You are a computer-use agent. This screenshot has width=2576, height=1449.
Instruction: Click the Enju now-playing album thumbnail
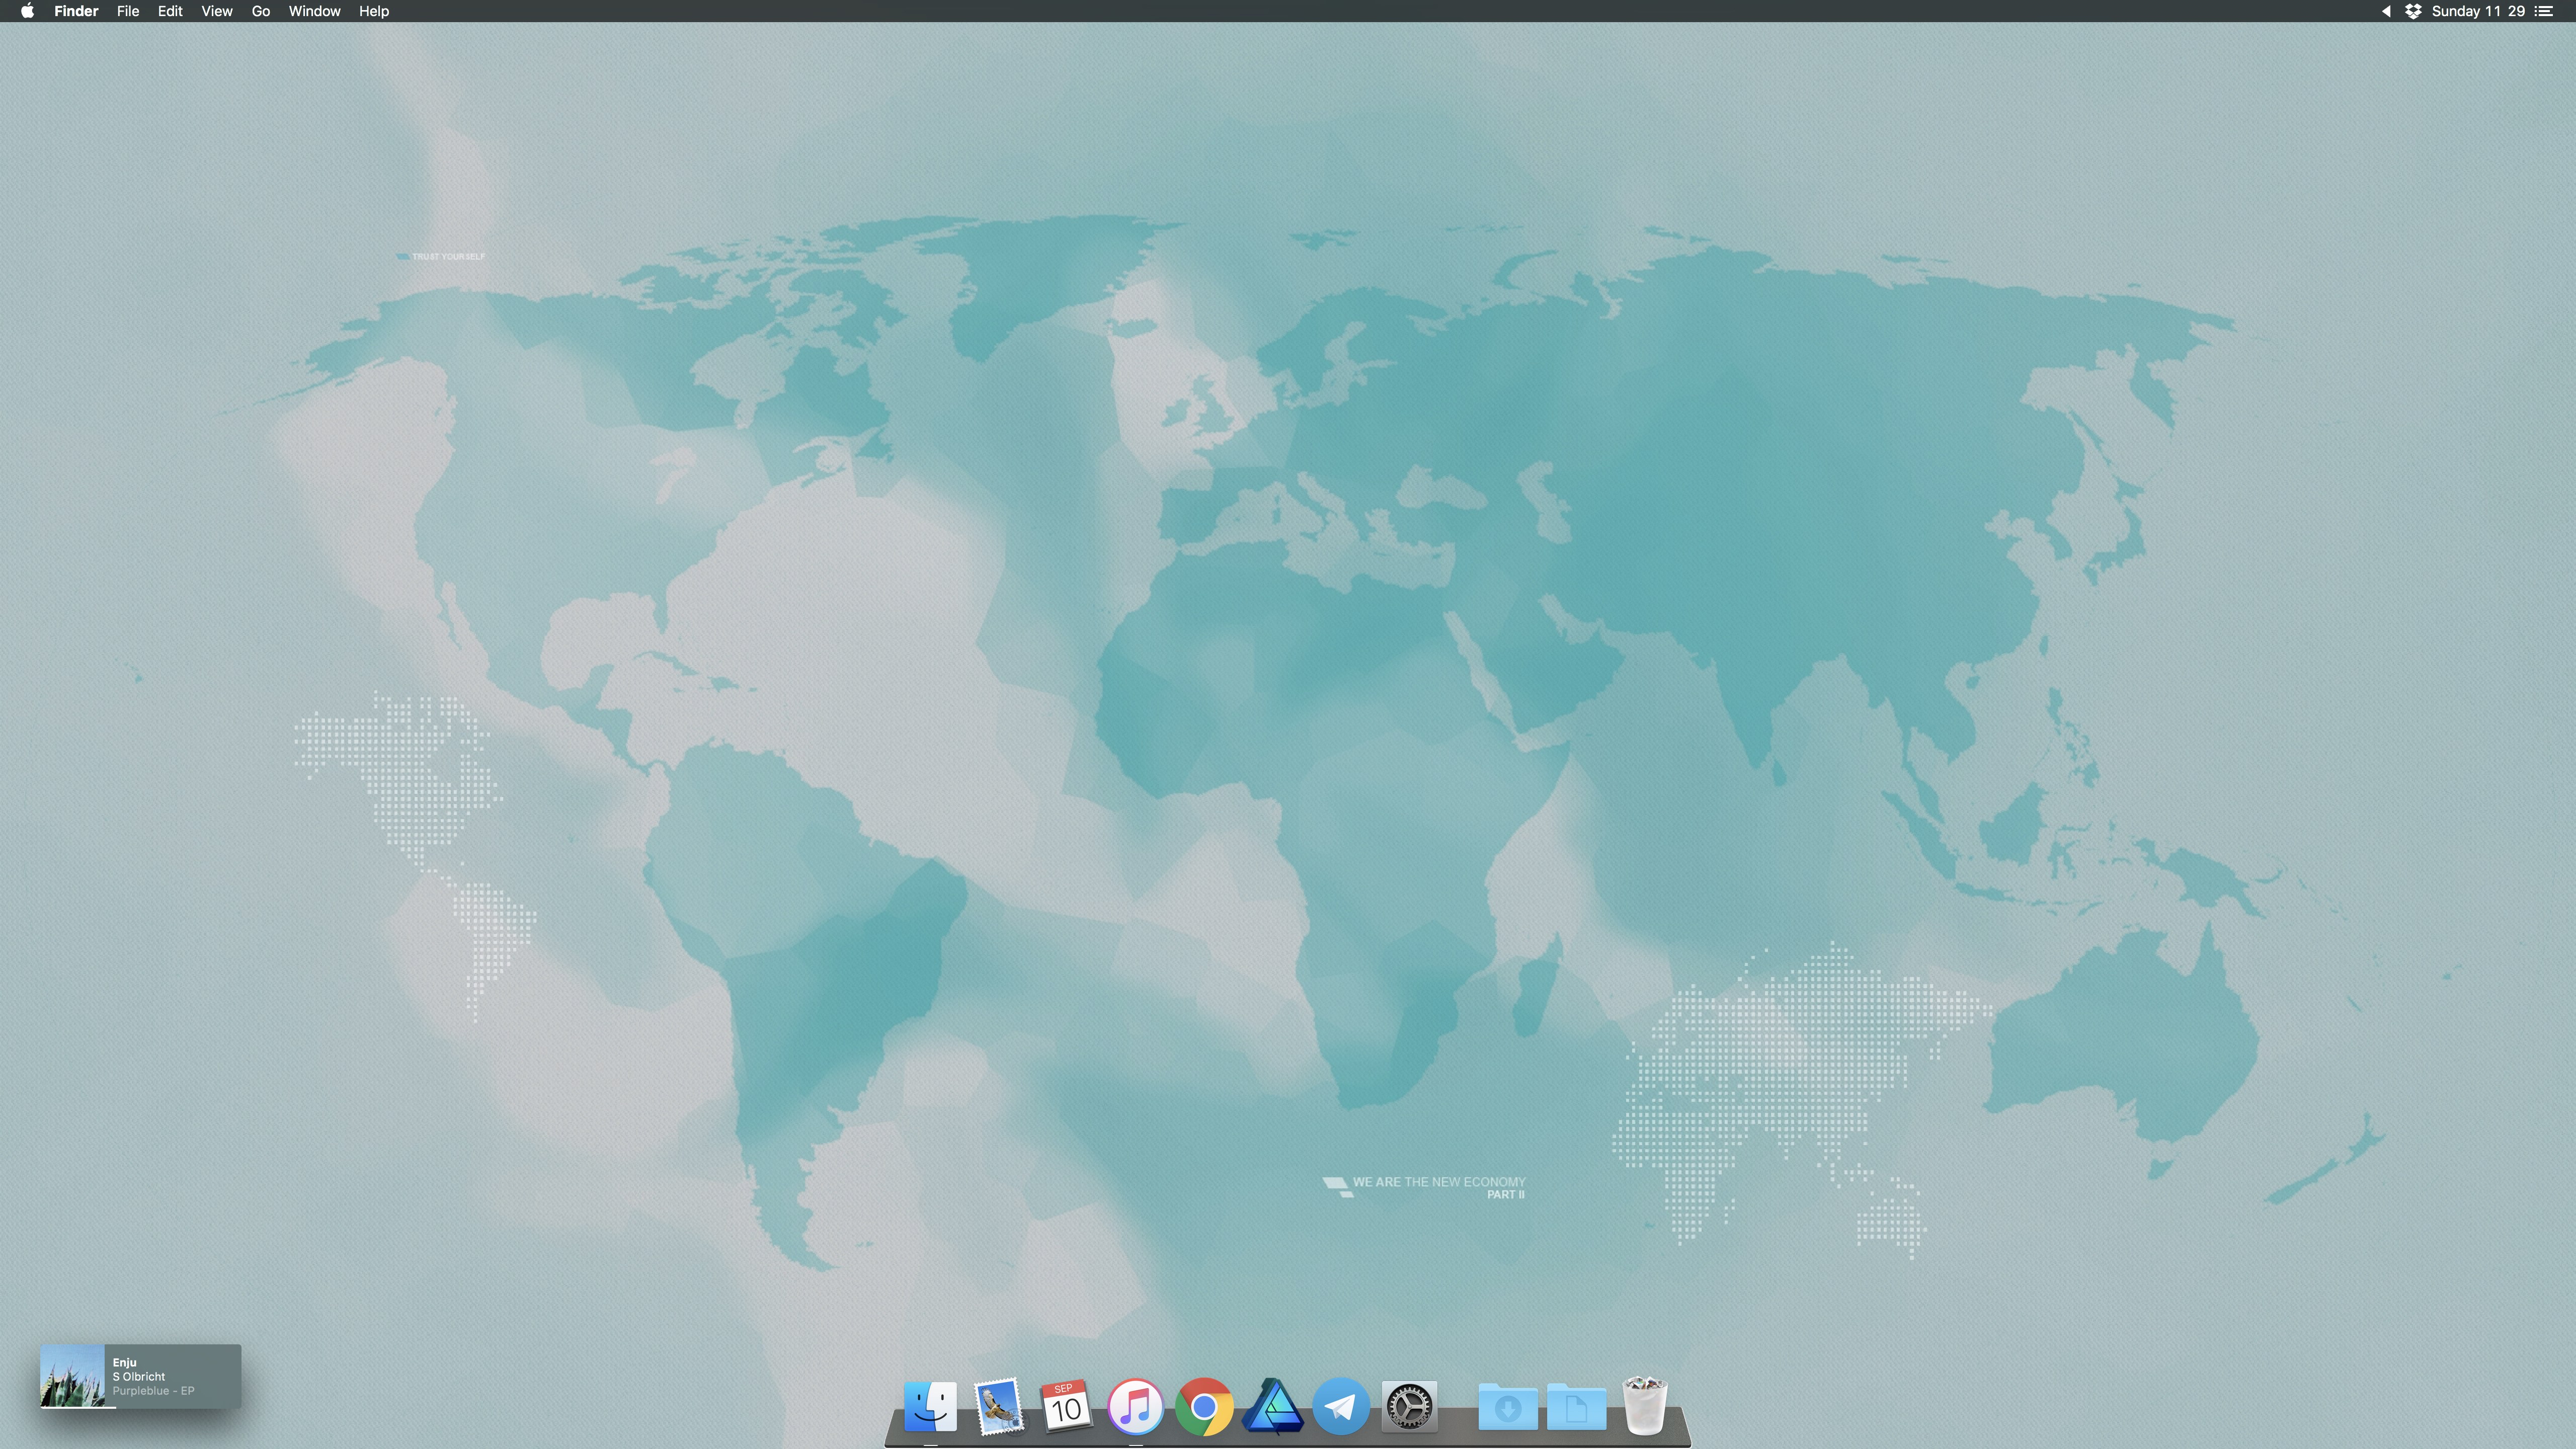click(x=72, y=1376)
